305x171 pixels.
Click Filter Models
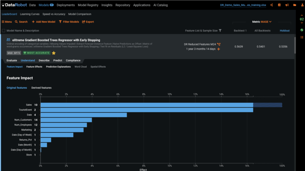pyautogui.click(x=69, y=22)
